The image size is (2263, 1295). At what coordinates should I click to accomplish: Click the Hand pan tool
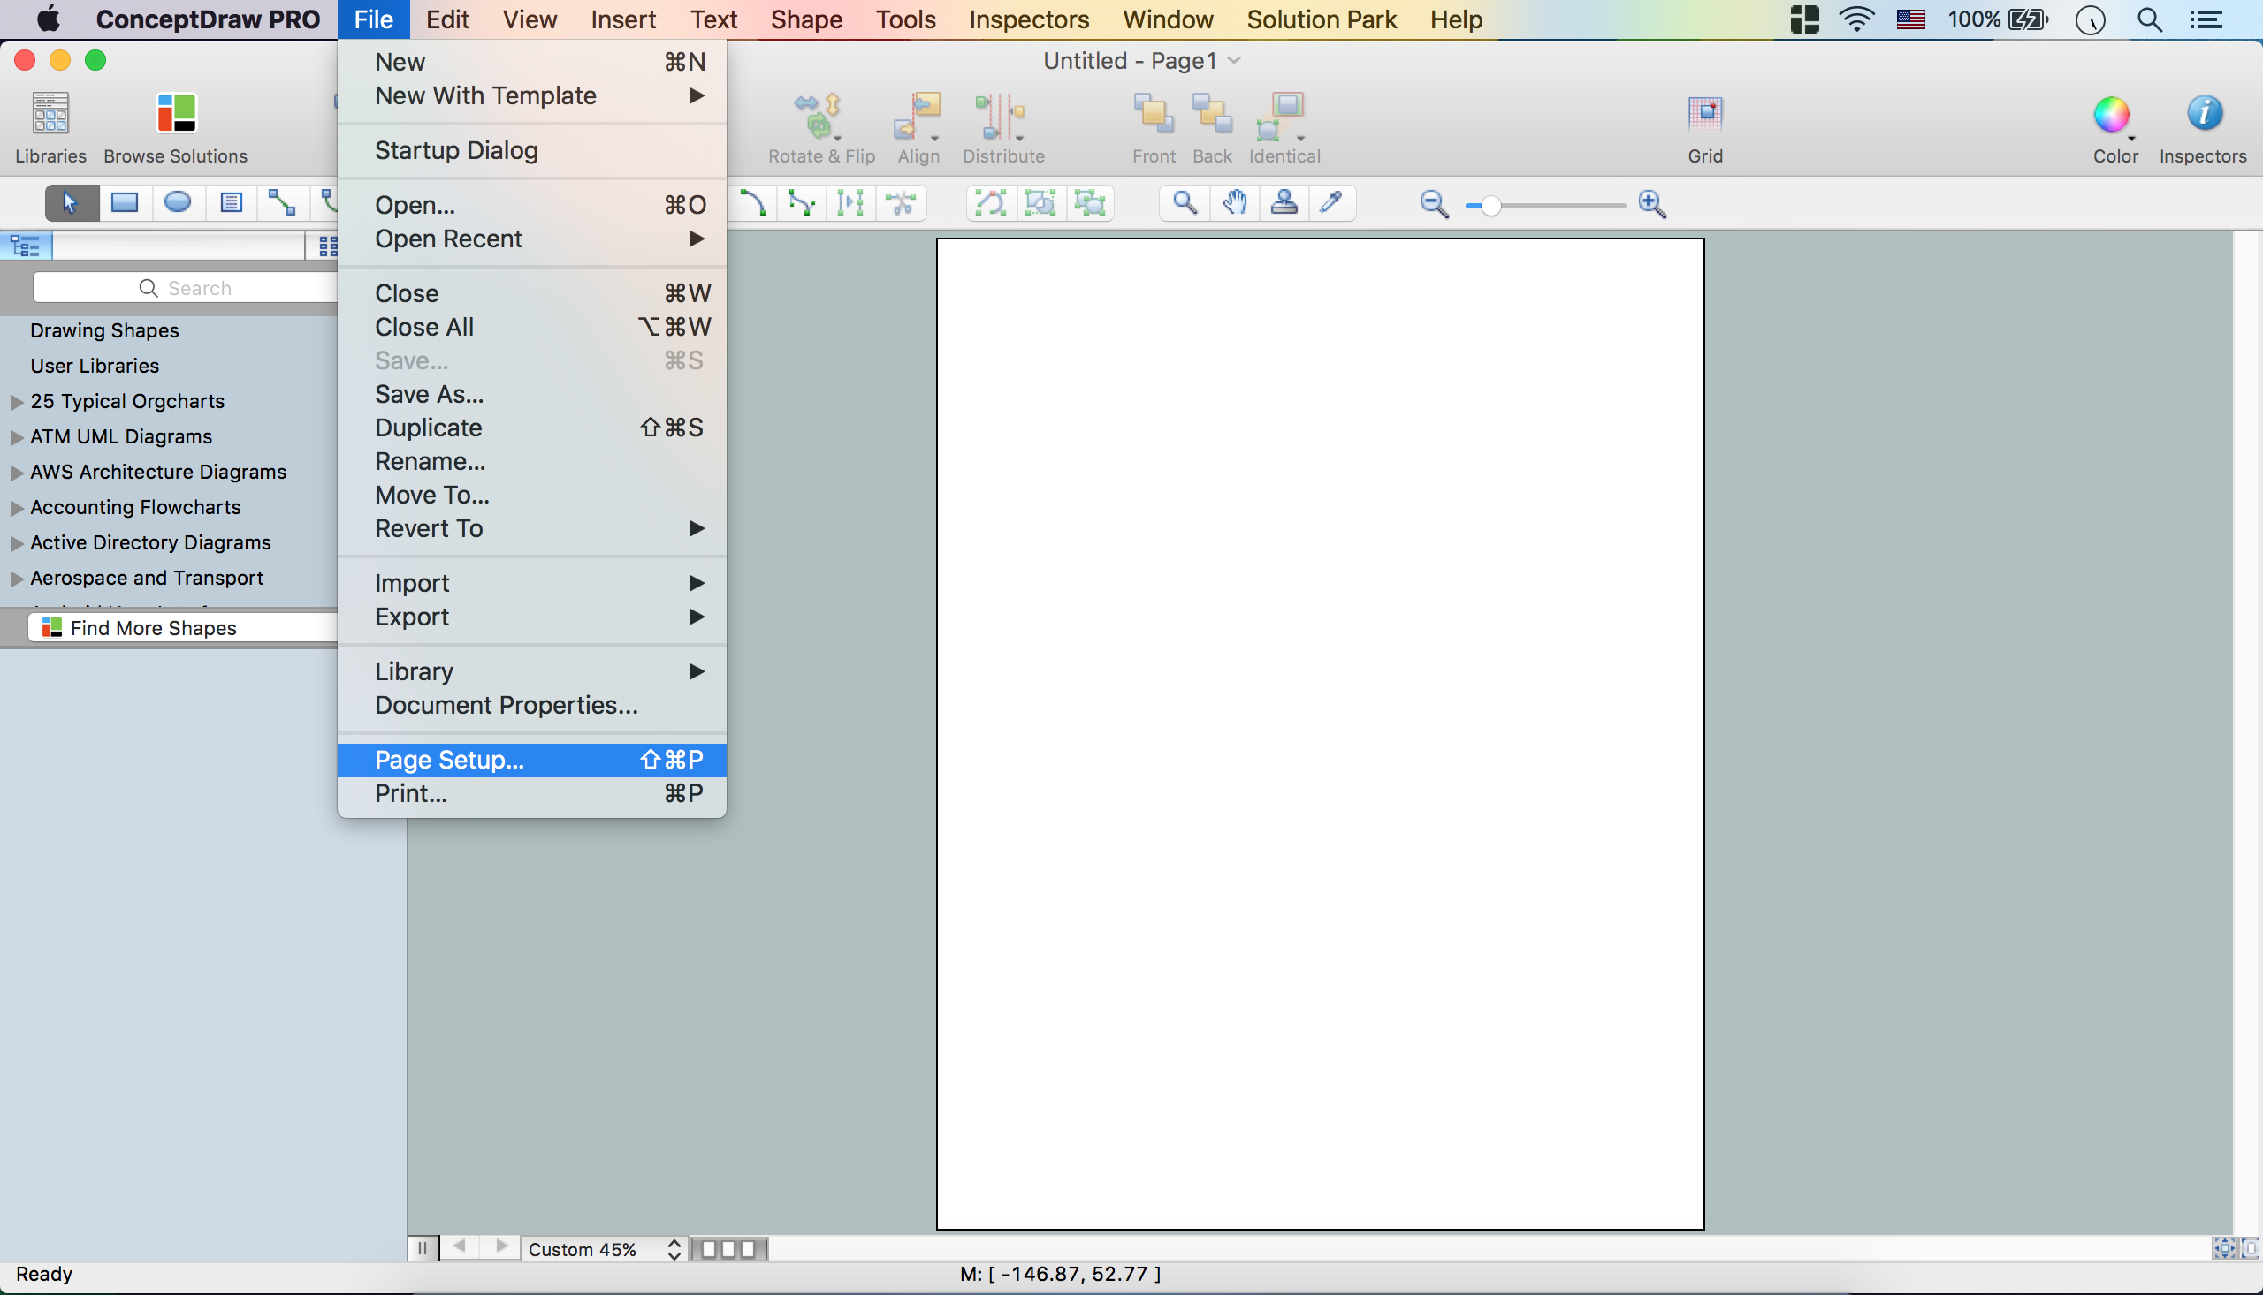click(x=1231, y=202)
